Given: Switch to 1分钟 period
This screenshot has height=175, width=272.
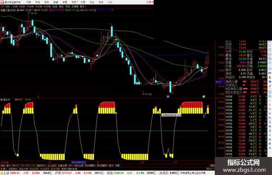Looking at the screenshot, I should (x=14, y=6).
